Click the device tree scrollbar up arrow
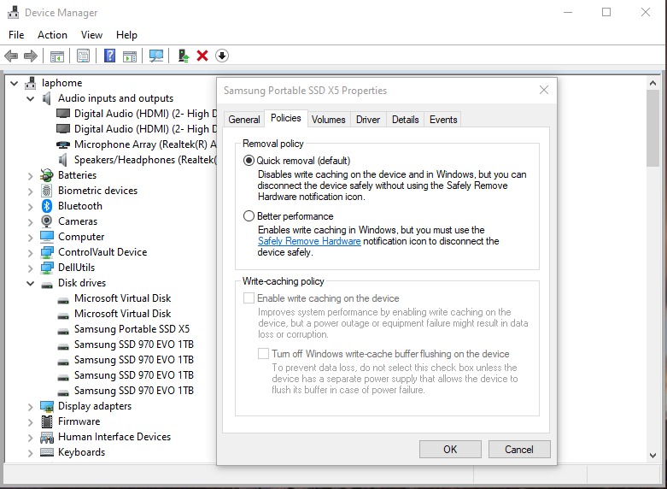 [x=652, y=83]
